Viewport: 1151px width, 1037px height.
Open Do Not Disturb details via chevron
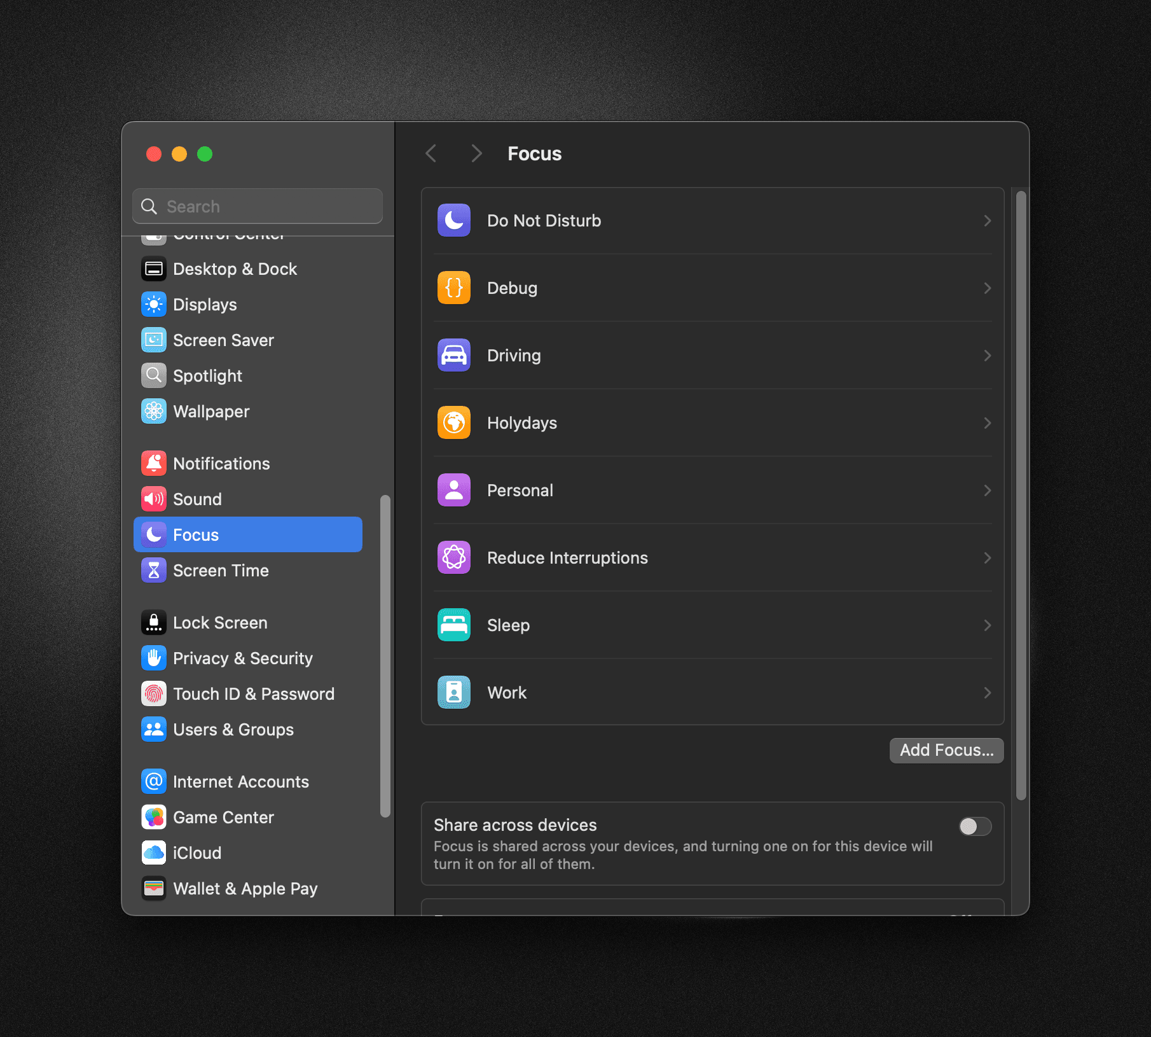(x=986, y=220)
